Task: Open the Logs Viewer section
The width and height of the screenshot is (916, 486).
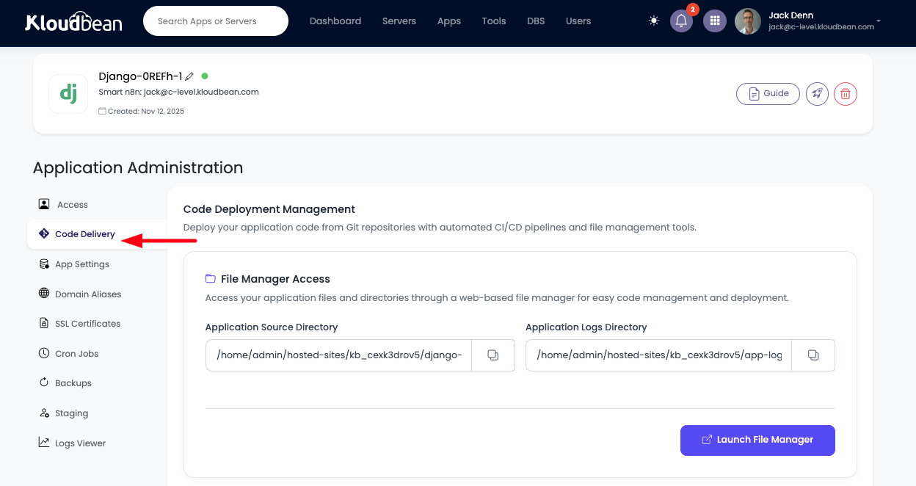Action: (80, 443)
